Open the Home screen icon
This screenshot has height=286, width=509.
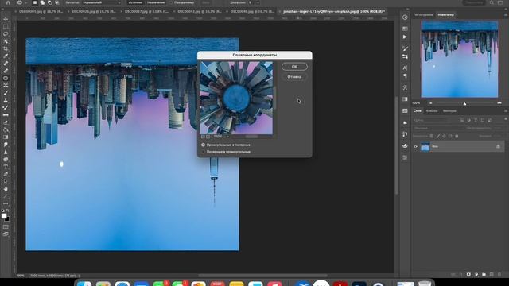point(8,2)
